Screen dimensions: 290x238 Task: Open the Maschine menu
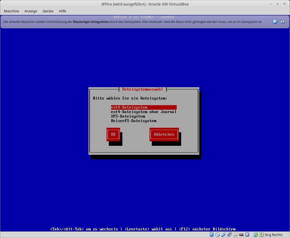11,11
